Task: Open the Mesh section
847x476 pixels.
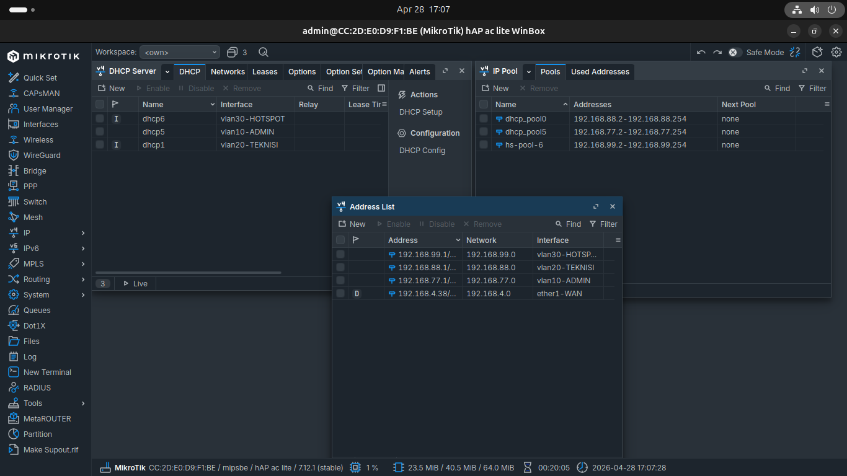Action: click(x=33, y=217)
